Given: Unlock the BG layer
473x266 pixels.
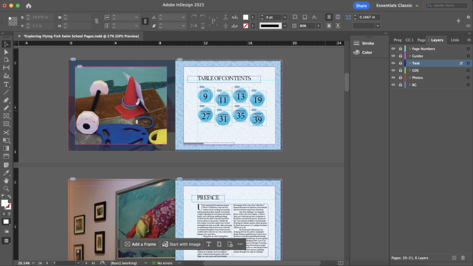Looking at the screenshot, I should pyautogui.click(x=400, y=85).
